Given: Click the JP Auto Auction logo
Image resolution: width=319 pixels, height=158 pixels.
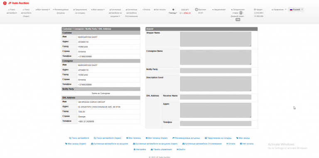Looking at the screenshot, I should click(16, 3).
